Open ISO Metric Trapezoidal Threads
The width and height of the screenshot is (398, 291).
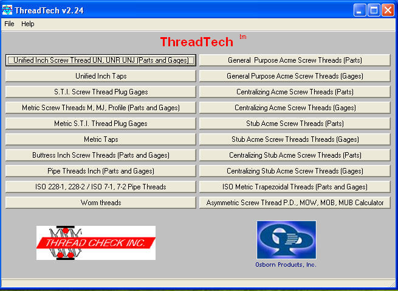(x=295, y=187)
